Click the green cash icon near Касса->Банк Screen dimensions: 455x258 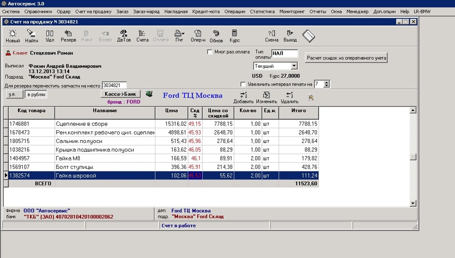pyautogui.click(x=149, y=94)
